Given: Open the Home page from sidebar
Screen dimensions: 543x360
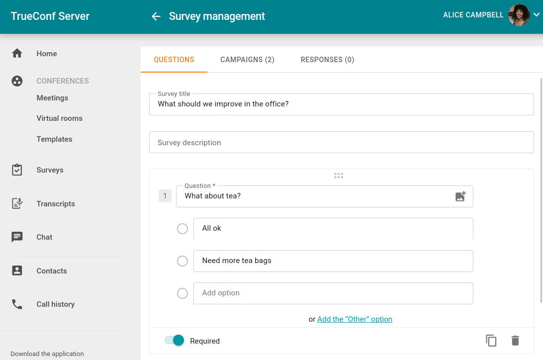Looking at the screenshot, I should pyautogui.click(x=47, y=53).
